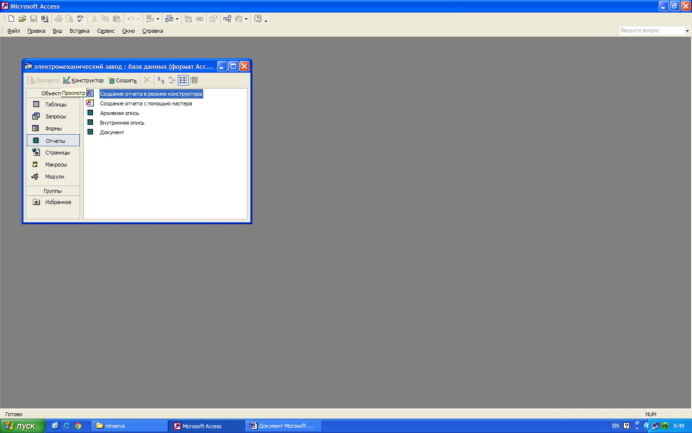Click the пуск Start button
The image size is (692, 433).
(x=23, y=426)
